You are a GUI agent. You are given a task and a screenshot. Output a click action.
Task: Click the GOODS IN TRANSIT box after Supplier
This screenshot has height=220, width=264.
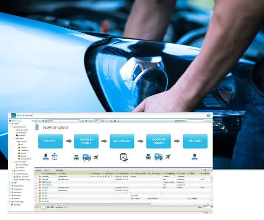(86, 141)
